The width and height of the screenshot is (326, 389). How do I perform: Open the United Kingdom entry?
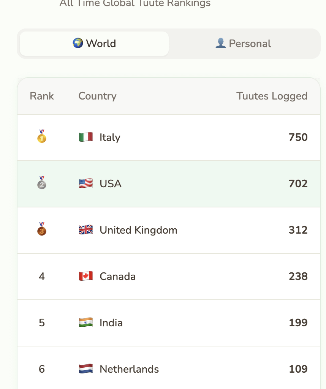tap(138, 230)
